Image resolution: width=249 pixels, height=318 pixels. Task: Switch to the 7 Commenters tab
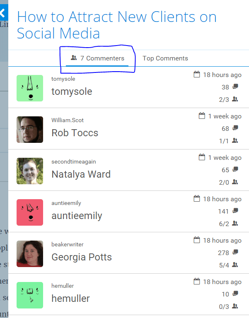click(98, 58)
